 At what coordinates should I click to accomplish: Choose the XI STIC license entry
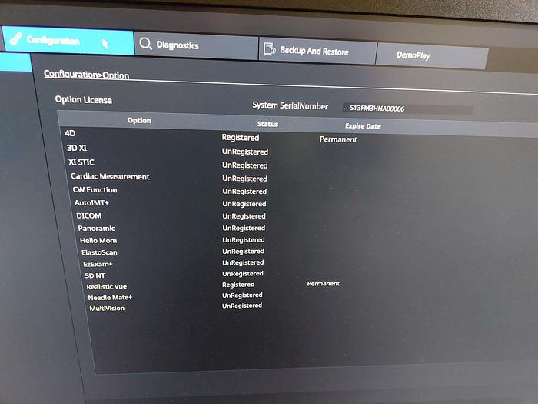(81, 162)
